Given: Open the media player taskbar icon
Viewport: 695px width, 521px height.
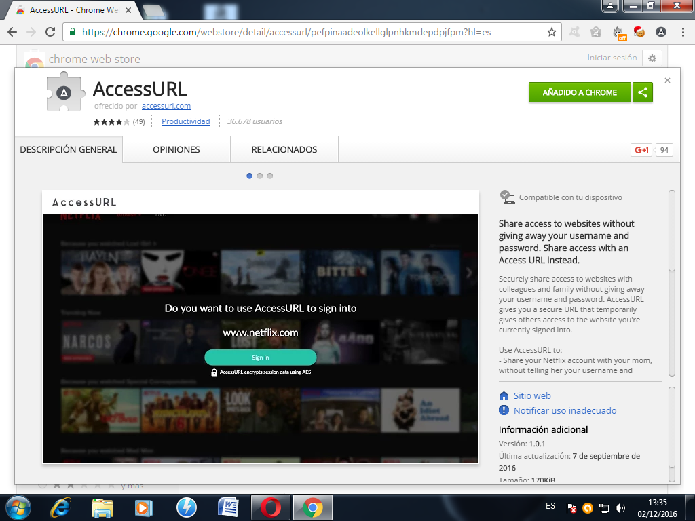Looking at the screenshot, I should click(x=143, y=507).
